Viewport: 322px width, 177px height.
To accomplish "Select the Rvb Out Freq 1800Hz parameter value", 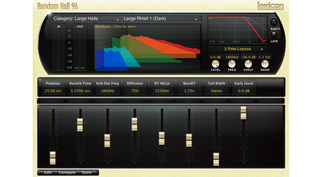I will point(108,91).
